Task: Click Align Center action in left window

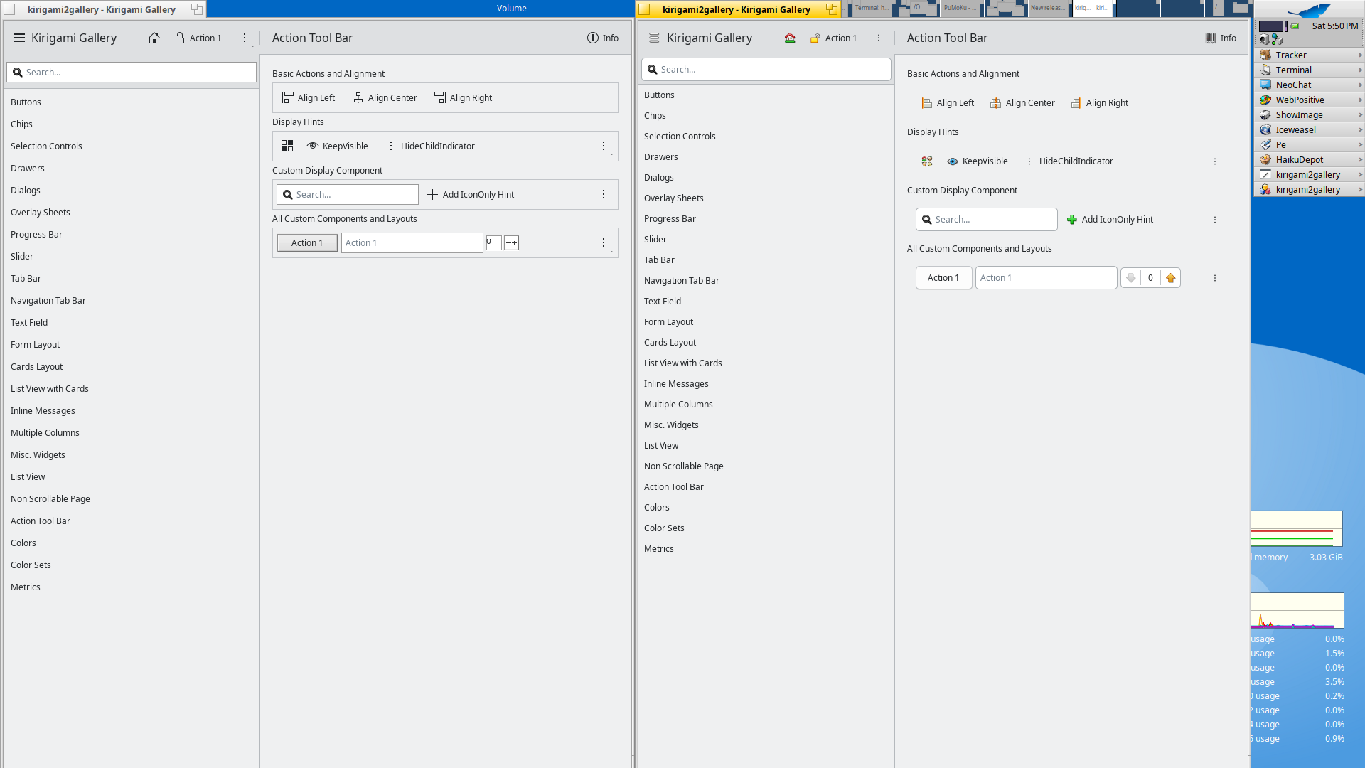Action: (x=385, y=98)
